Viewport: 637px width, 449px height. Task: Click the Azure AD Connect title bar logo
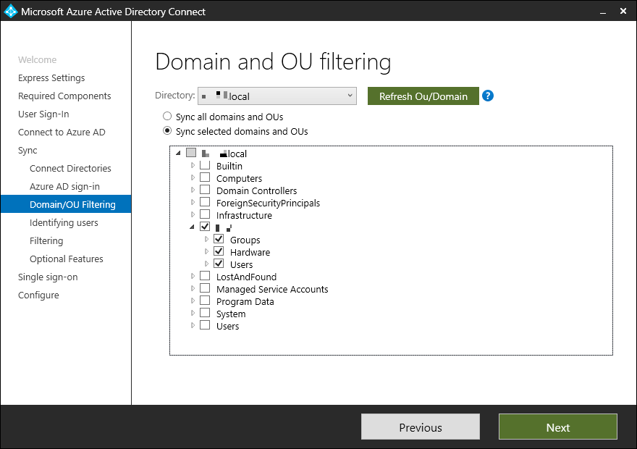[11, 11]
